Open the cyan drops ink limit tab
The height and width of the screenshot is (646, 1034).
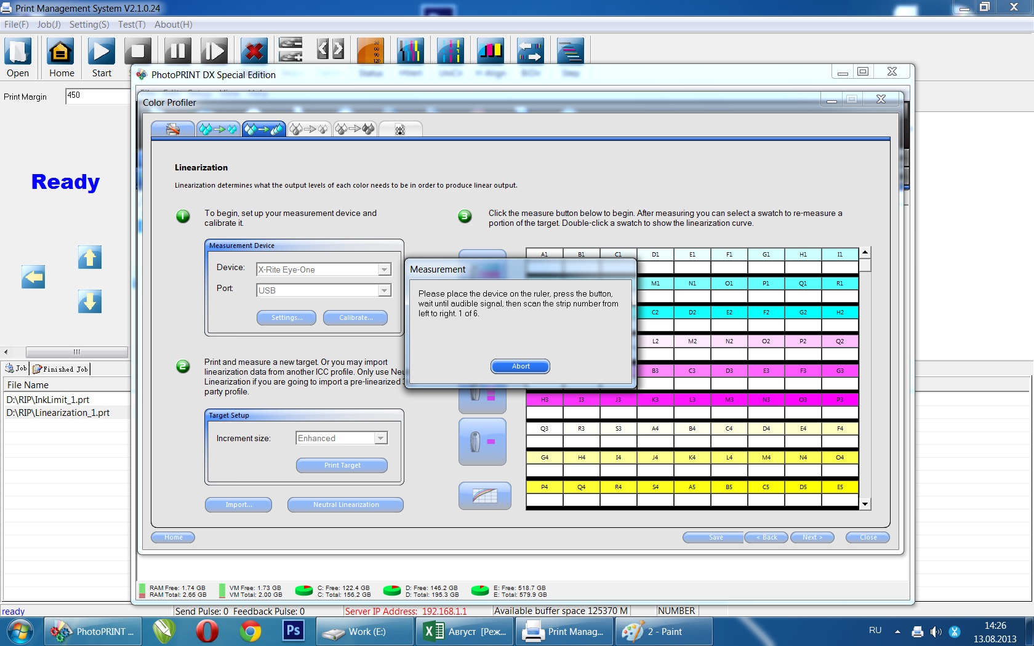tap(218, 129)
